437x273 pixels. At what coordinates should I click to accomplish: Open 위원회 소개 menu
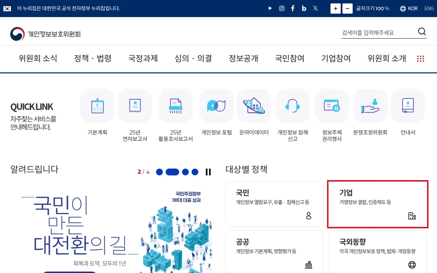387,58
